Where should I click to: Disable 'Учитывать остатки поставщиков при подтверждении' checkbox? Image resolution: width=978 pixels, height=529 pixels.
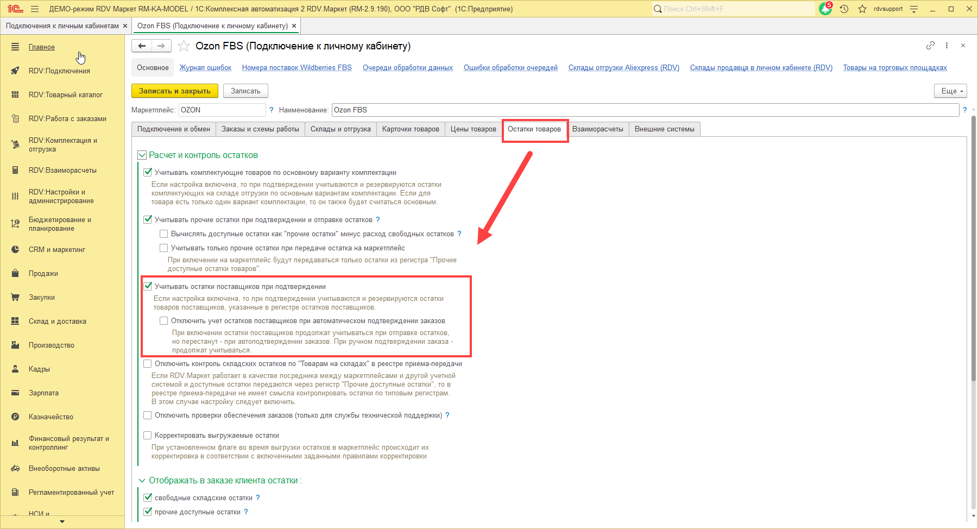point(148,286)
